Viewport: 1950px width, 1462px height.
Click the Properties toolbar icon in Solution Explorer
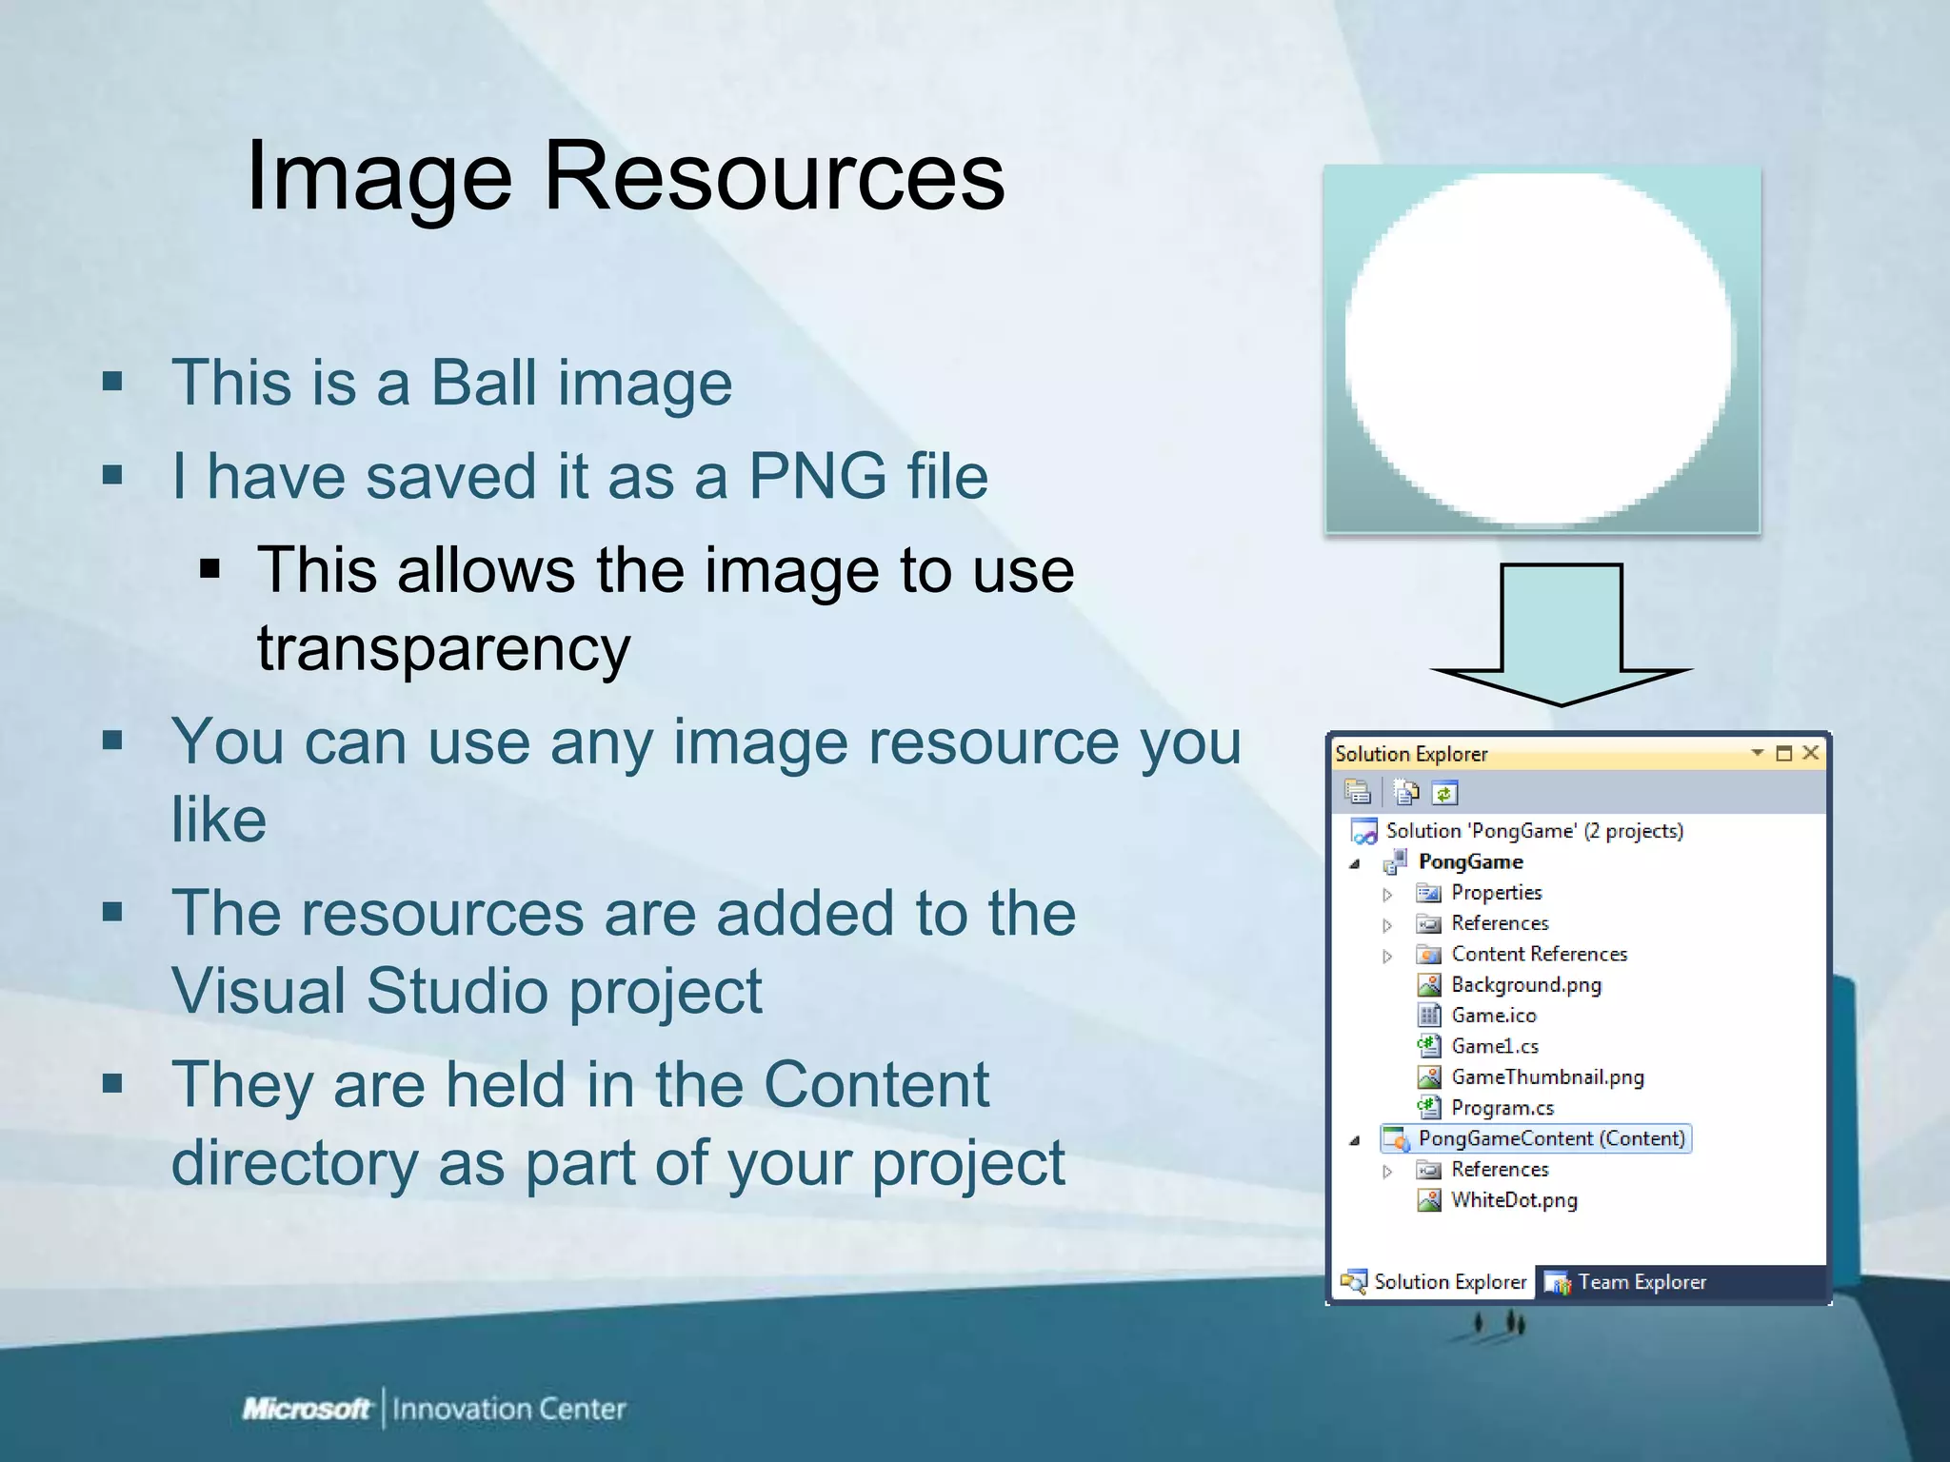coord(1357,792)
